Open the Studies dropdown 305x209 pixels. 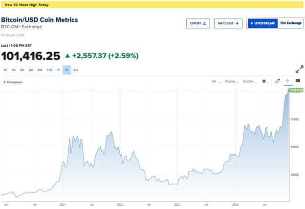(x=250, y=81)
